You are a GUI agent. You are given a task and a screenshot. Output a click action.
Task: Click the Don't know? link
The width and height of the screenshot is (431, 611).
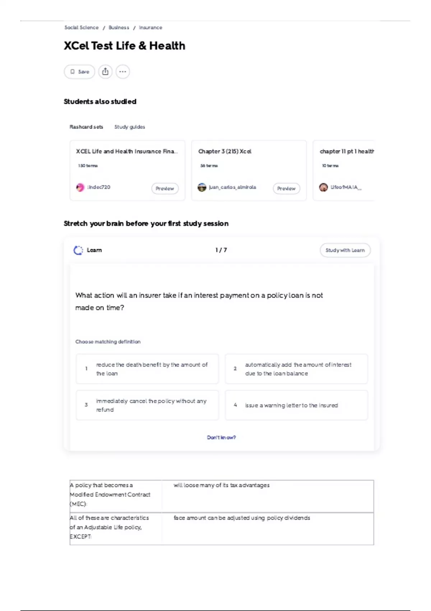tap(221, 437)
